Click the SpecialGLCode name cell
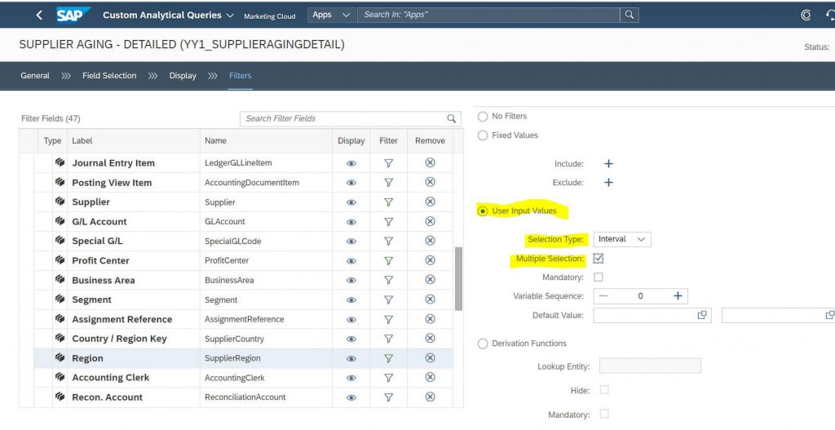 [232, 242]
